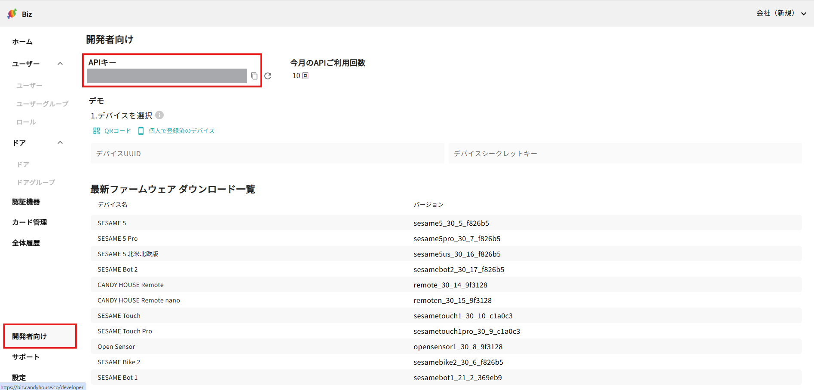Screen dimensions: 814x390
Task: Click the info icon beside デバイスを選択
Action: coord(159,115)
